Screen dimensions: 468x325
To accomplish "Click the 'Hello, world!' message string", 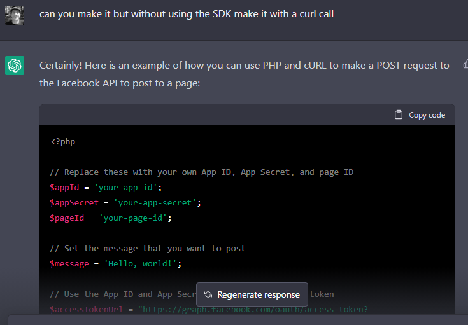I will tap(140, 263).
